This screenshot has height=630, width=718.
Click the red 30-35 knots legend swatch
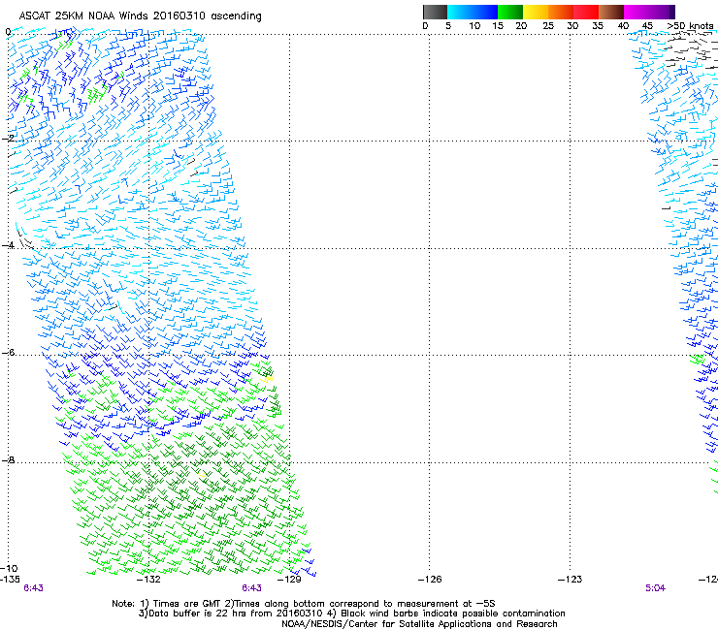click(x=586, y=12)
